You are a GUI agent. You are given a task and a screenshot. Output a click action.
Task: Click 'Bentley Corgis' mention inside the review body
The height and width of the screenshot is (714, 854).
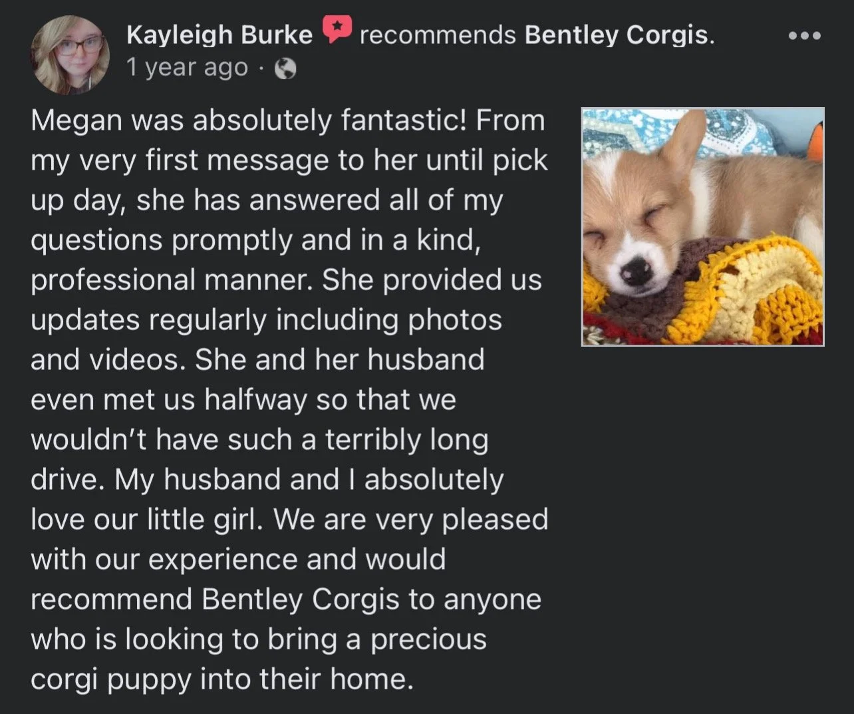click(x=301, y=600)
